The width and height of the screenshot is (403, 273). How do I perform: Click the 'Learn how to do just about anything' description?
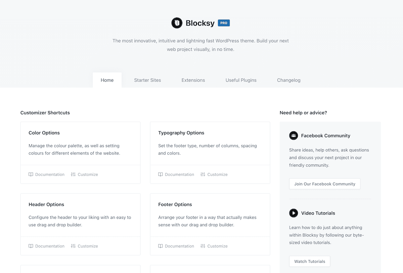326,235
